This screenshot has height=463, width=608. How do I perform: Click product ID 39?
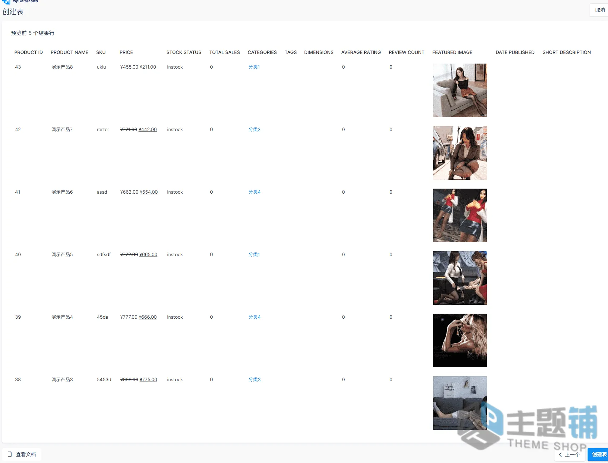pos(18,317)
